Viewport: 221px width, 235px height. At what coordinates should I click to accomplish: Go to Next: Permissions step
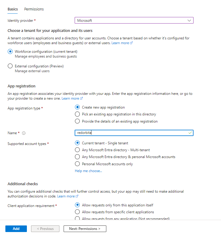[x=85, y=229]
